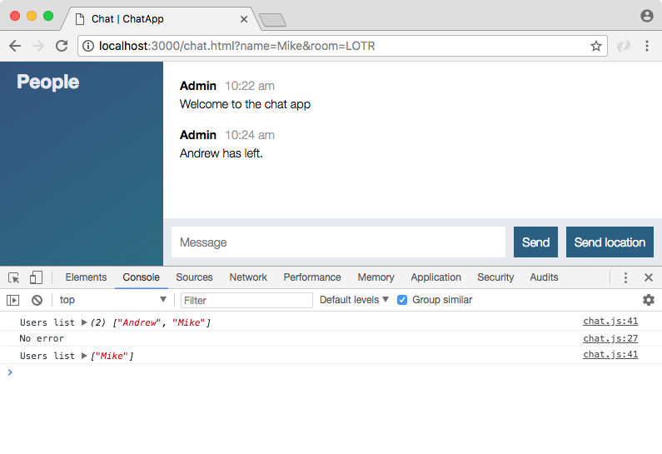
Task: Click the 10:24 am timestamp
Action: pyautogui.click(x=250, y=135)
